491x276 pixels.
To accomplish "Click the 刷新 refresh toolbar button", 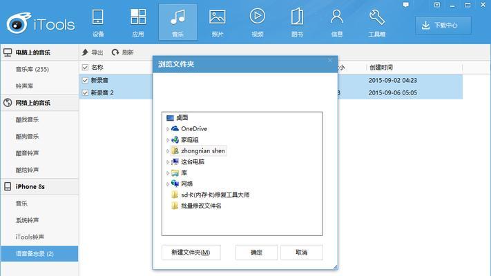I will coord(123,52).
